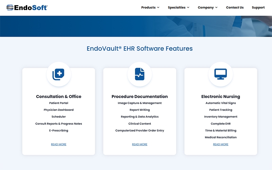
Task: Expand the Company dropdown chevron
Action: 216,7
